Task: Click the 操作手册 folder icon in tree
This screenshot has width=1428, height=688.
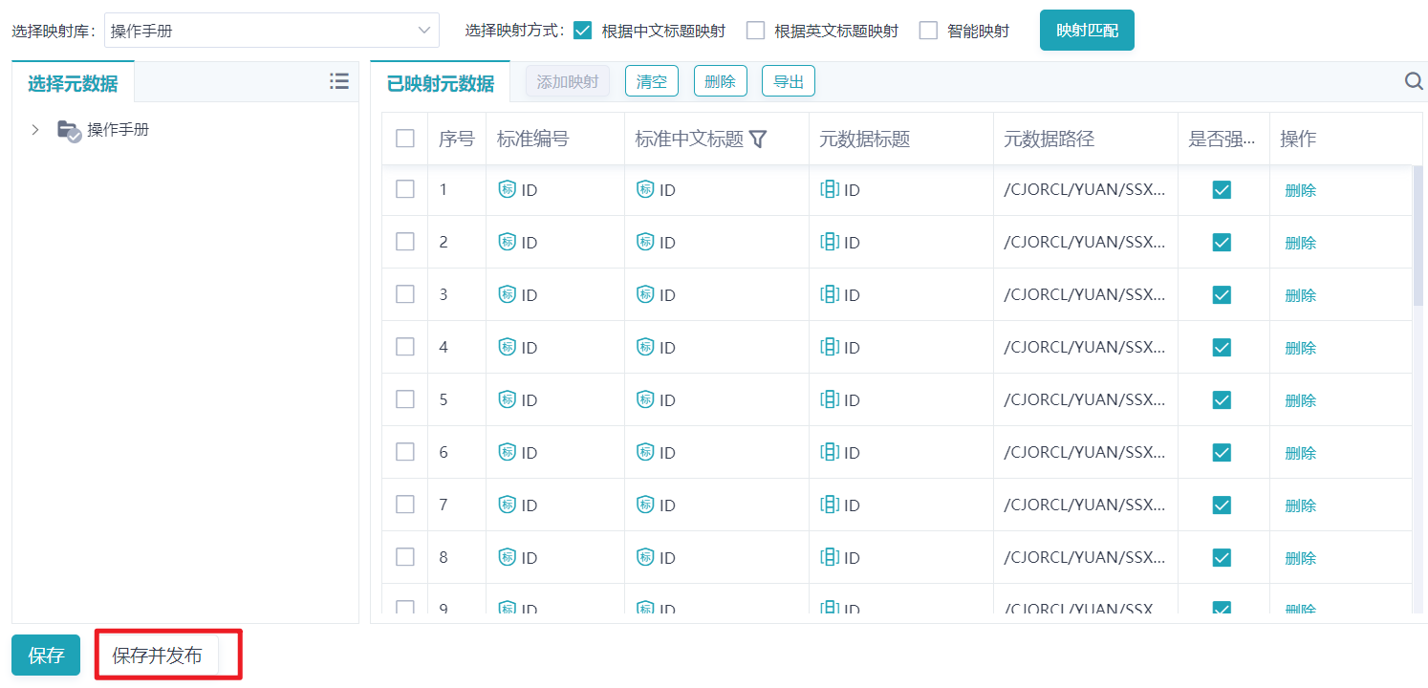Action: [x=69, y=131]
